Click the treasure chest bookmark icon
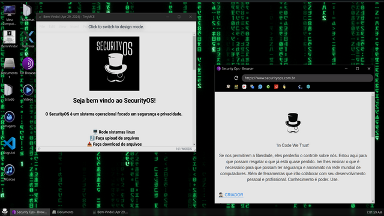 click(236, 86)
